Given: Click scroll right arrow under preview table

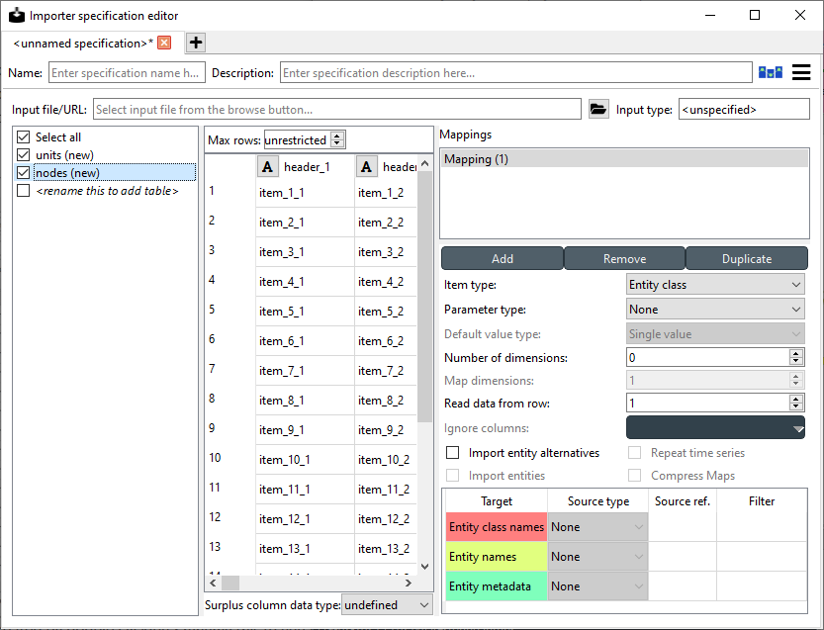Looking at the screenshot, I should [x=409, y=583].
